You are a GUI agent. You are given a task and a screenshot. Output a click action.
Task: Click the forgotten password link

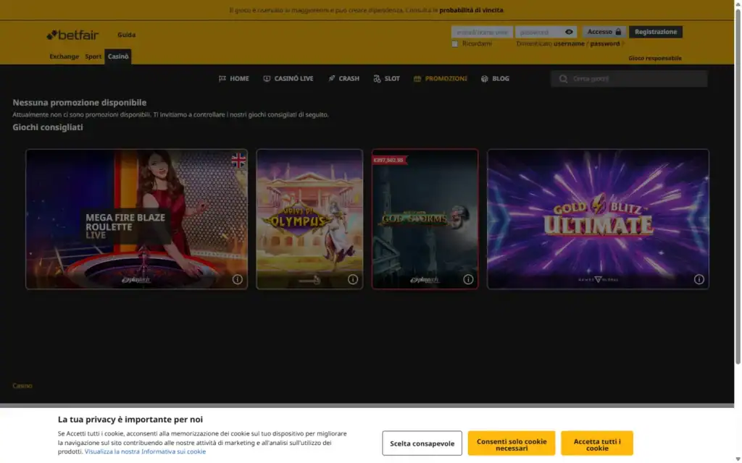click(605, 43)
